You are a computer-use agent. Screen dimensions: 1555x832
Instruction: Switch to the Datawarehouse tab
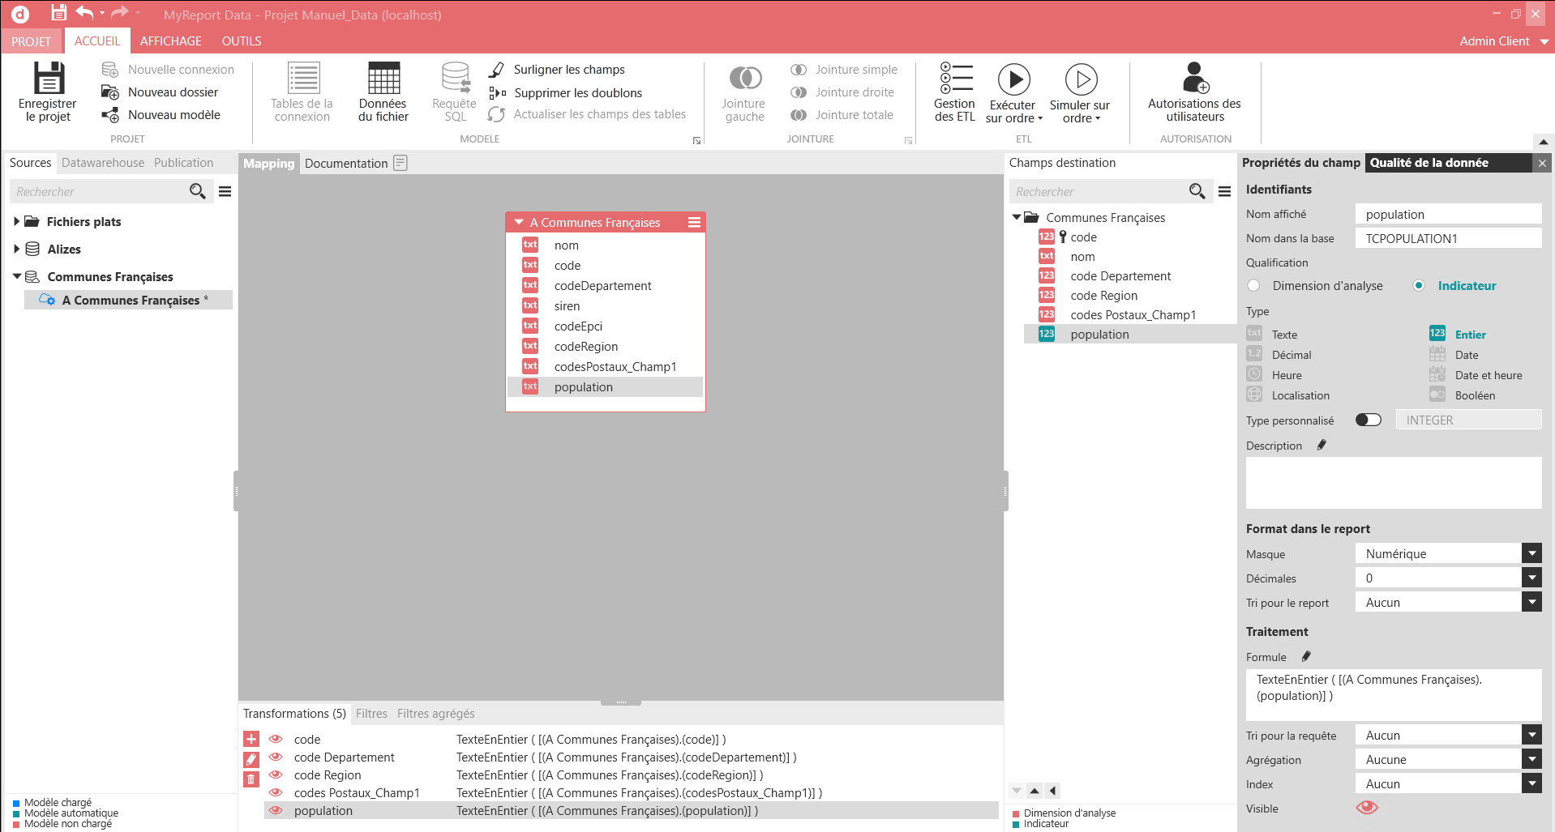click(103, 163)
